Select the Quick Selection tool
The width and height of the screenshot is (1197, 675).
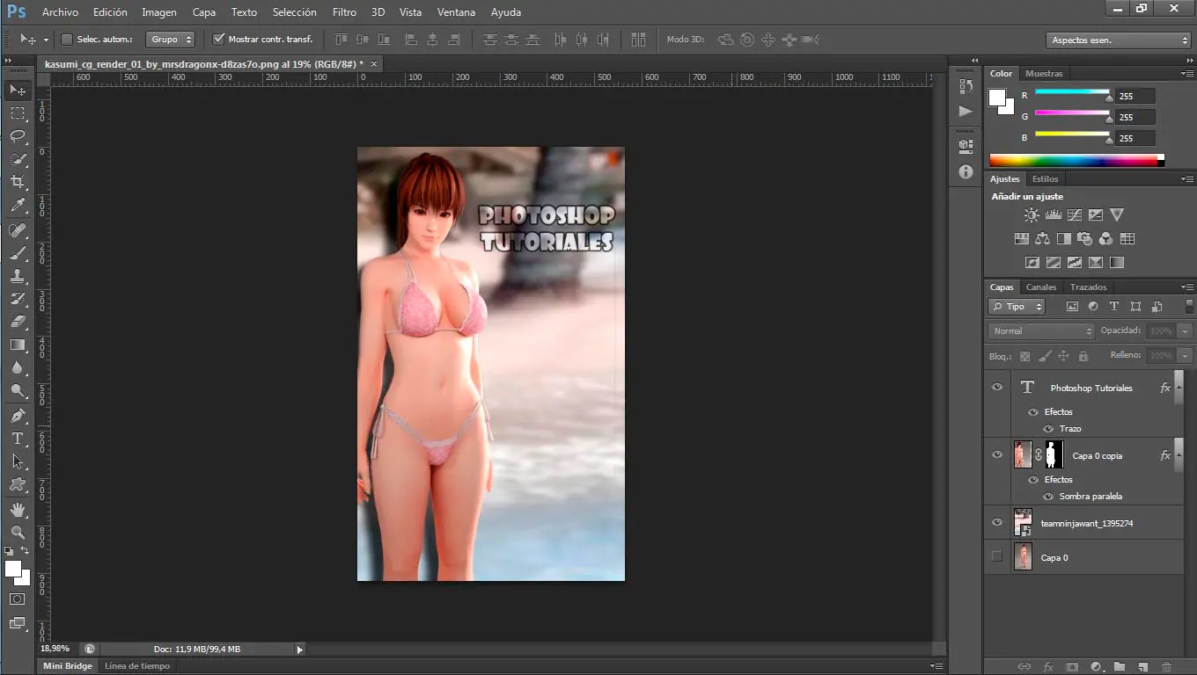pyautogui.click(x=18, y=159)
